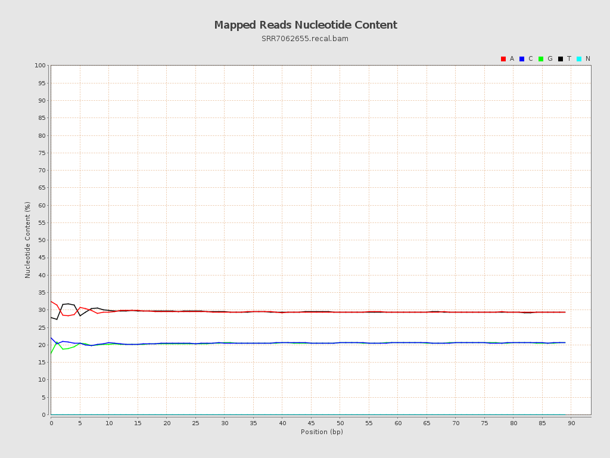
Task: Click the y-axis tick label 5
Action: tap(43, 397)
